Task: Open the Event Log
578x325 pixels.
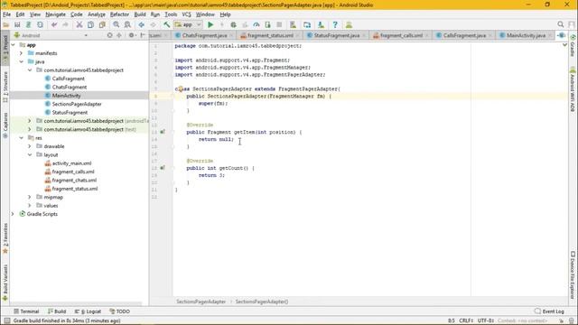Action: point(549,311)
